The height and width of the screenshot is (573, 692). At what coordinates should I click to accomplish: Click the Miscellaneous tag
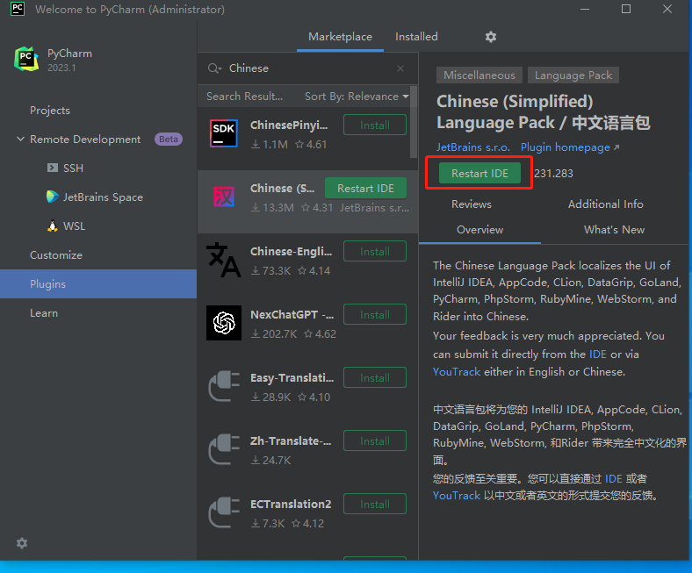[479, 75]
